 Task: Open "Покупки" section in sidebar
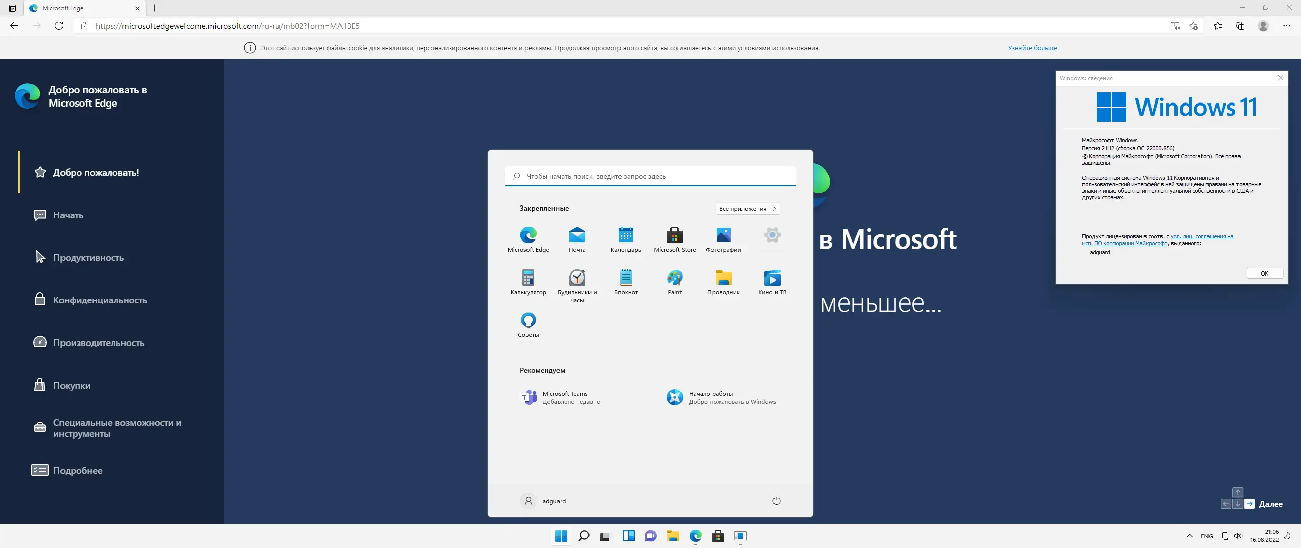72,386
